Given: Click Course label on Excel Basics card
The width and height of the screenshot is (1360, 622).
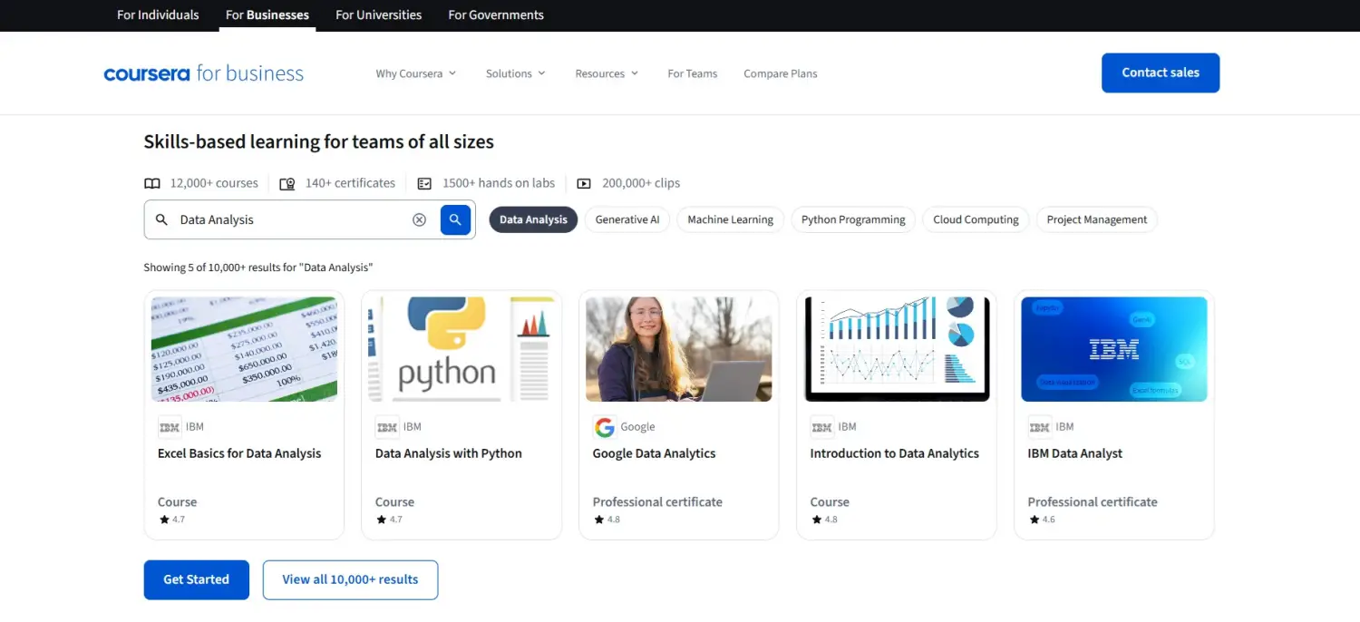Looking at the screenshot, I should 178,501.
